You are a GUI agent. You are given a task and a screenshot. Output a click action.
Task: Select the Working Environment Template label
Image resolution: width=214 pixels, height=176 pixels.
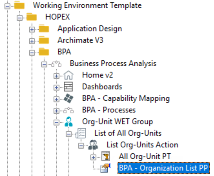[87, 6]
